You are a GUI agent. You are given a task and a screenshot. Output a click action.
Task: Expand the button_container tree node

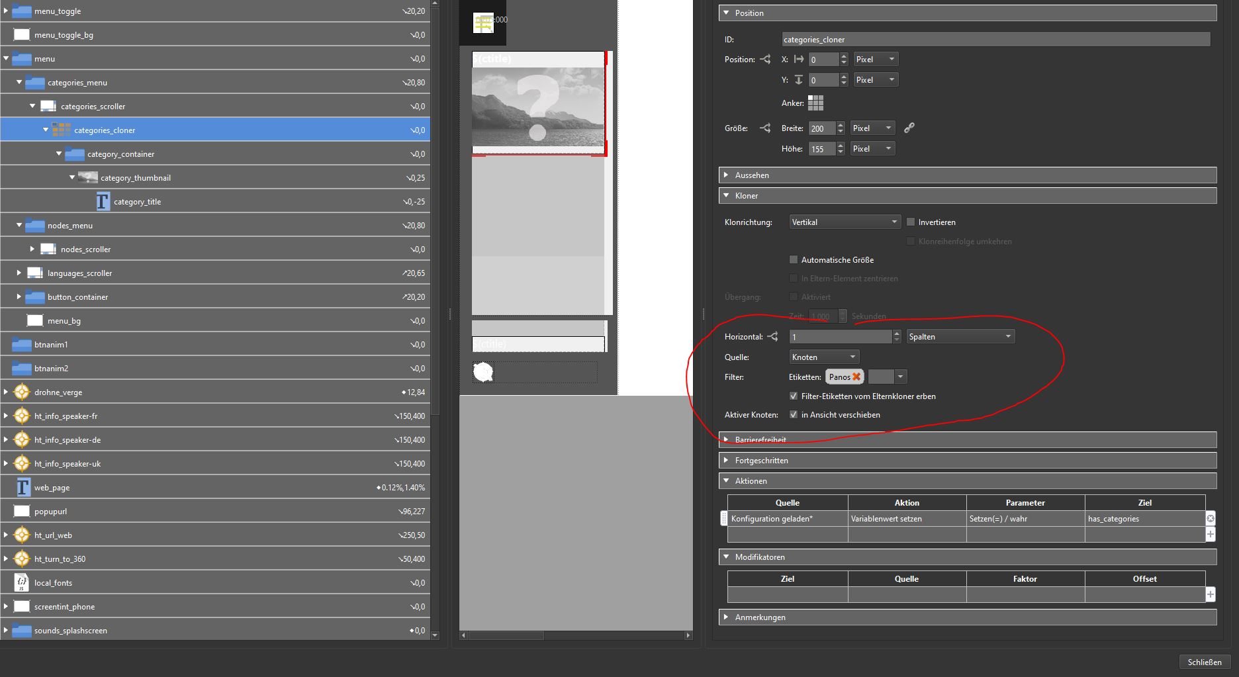[19, 296]
